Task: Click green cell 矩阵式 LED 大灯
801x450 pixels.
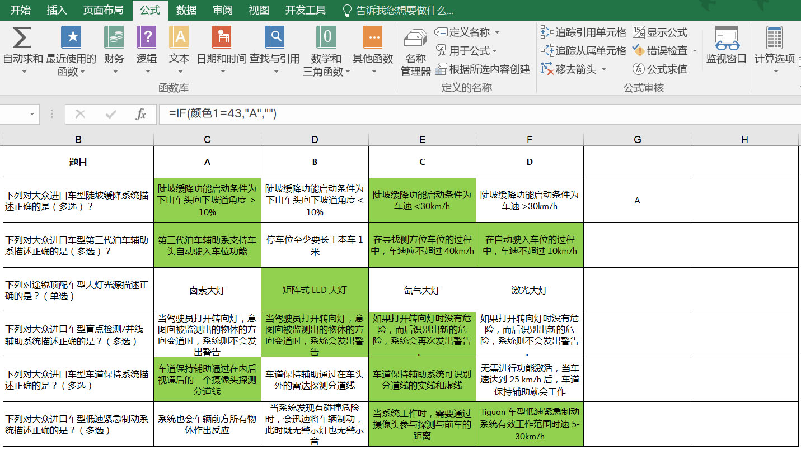Action: [315, 290]
